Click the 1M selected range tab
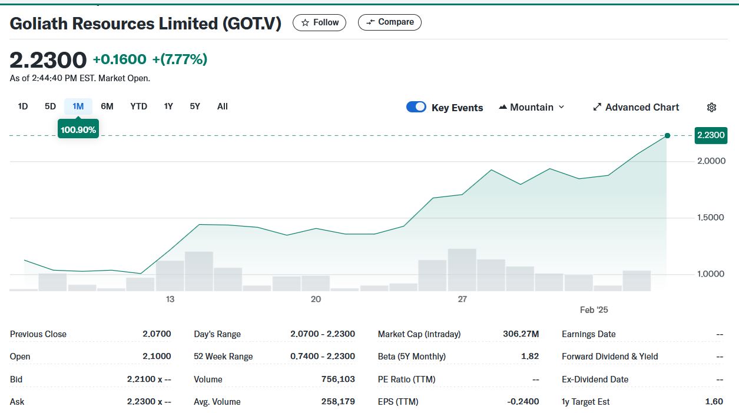The width and height of the screenshot is (739, 413). pyautogui.click(x=78, y=106)
